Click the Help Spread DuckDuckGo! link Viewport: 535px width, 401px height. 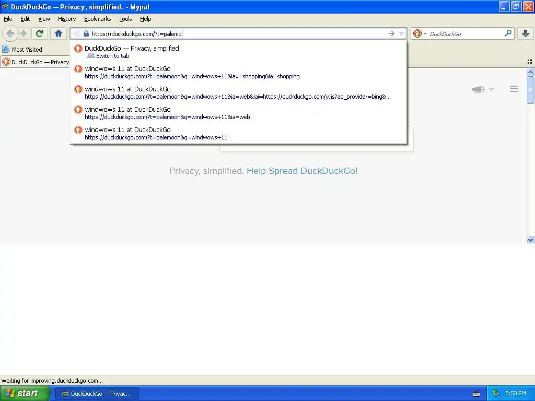pos(302,171)
